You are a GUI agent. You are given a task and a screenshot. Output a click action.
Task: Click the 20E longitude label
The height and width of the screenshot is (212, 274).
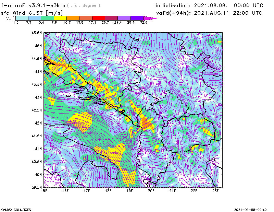[151, 191]
